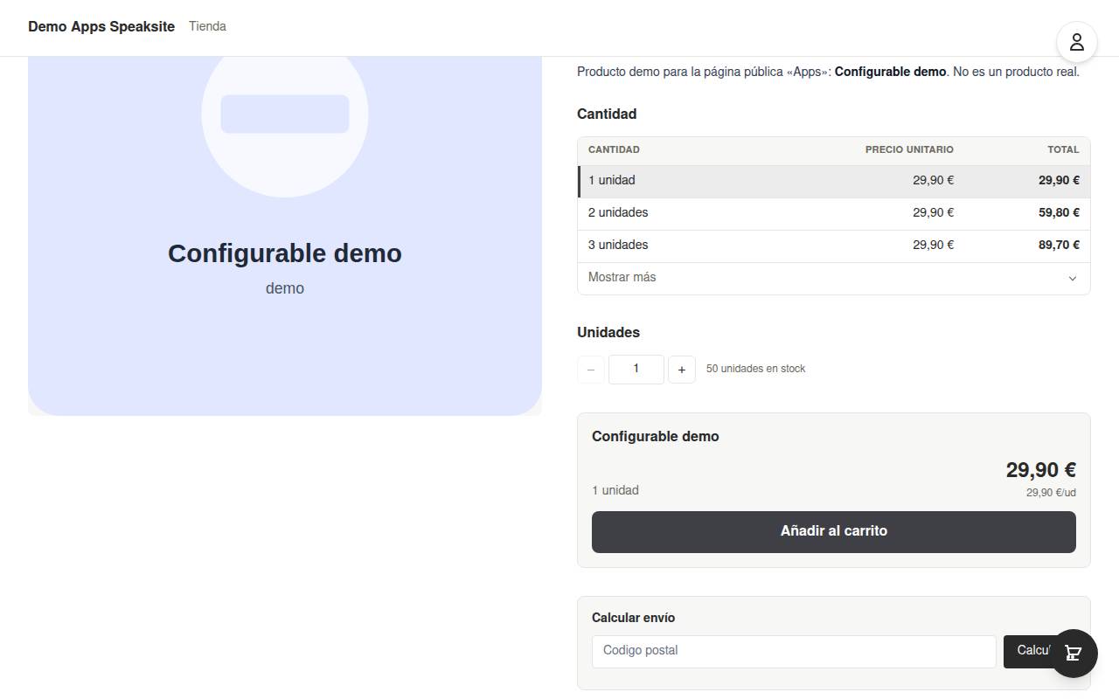Select the 2 unidades pricing row
1119x699 pixels.
(x=834, y=213)
